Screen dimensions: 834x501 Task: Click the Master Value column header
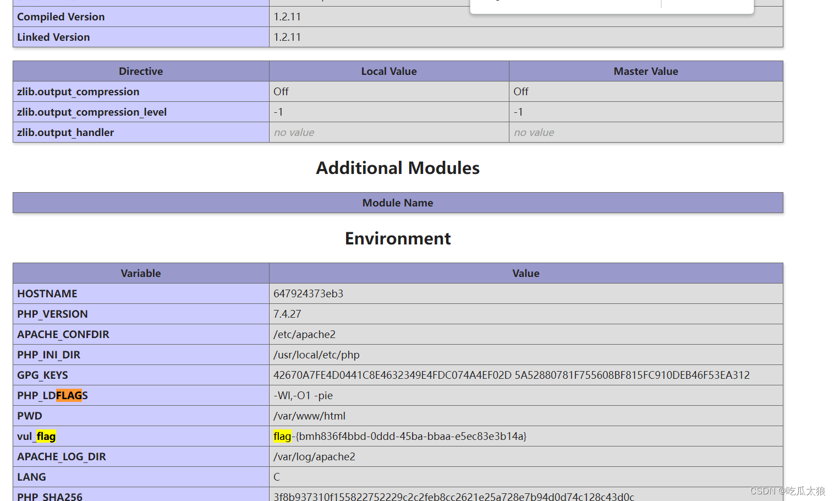coord(646,71)
